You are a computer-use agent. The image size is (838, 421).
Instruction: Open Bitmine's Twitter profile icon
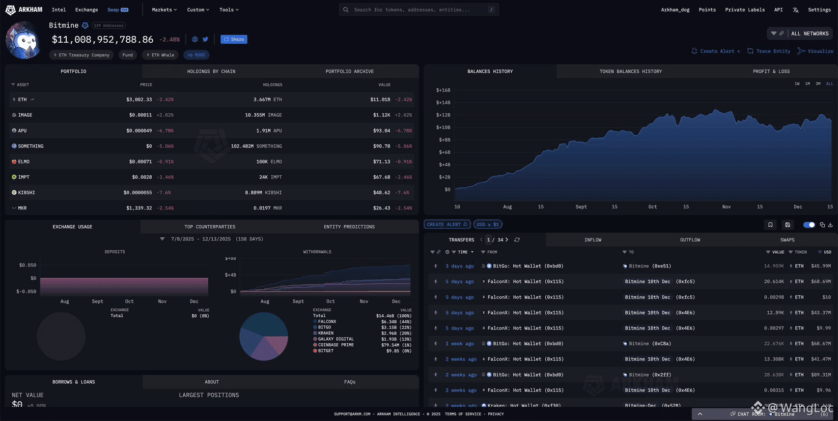click(x=205, y=39)
